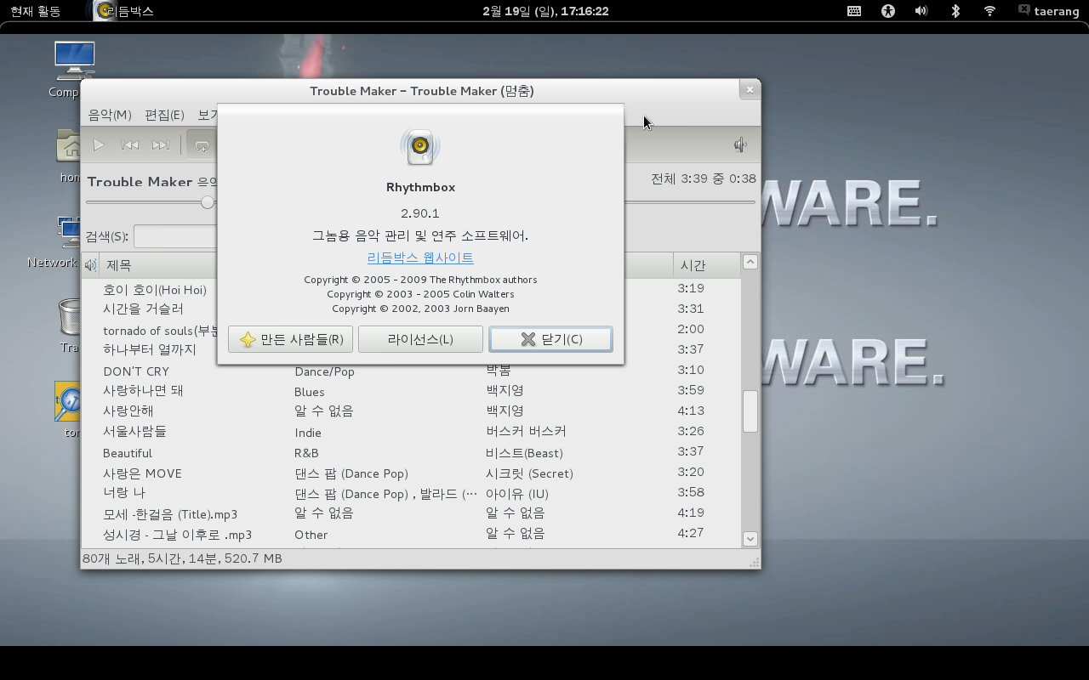This screenshot has width=1089, height=680.
Task: Open the volume control speaker icon
Action: (x=740, y=144)
